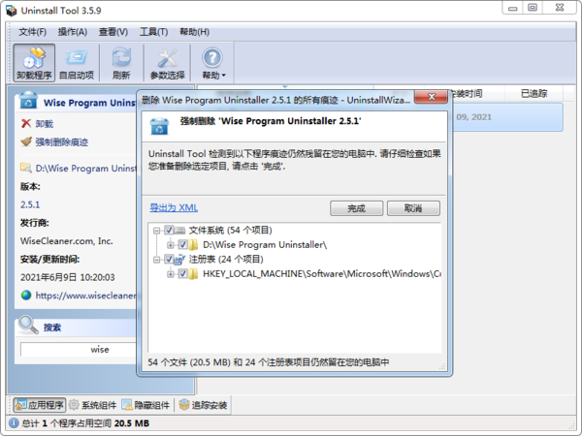The image size is (582, 436).
Task: Click the recycle bin icon beside Wise Program title
Action: click(28, 100)
